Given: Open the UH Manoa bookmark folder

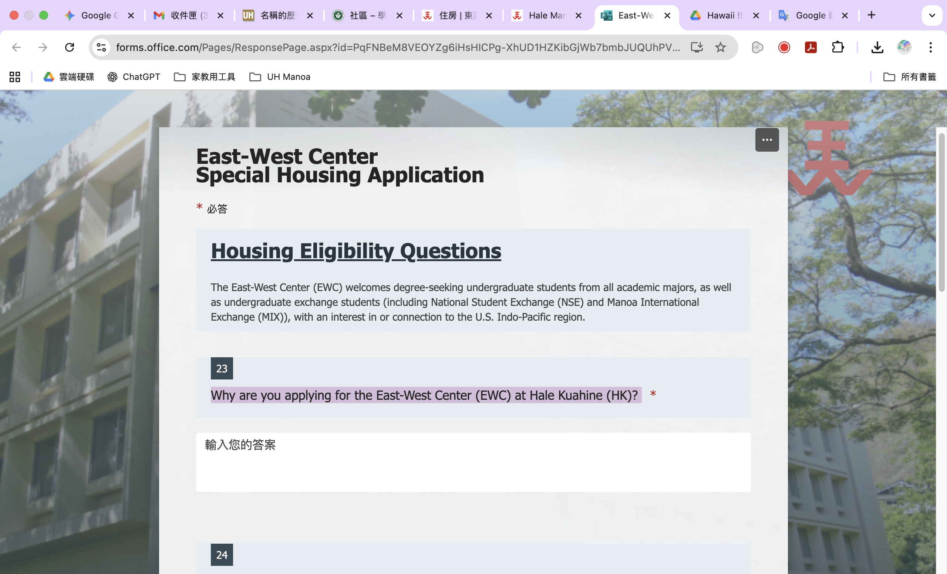Looking at the screenshot, I should coord(280,77).
